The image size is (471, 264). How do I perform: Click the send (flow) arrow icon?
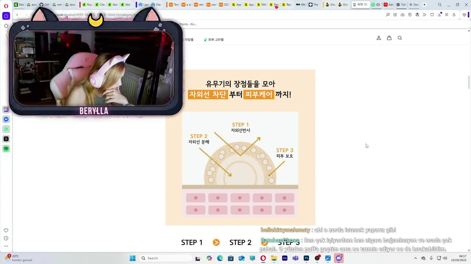[425, 15]
